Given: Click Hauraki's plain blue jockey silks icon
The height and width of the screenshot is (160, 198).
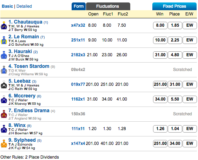Looking at the screenshot, I should (4, 55).
